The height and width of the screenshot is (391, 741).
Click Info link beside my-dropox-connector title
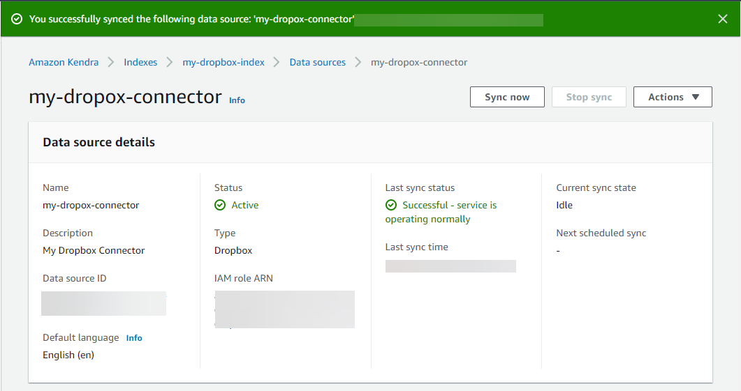237,100
